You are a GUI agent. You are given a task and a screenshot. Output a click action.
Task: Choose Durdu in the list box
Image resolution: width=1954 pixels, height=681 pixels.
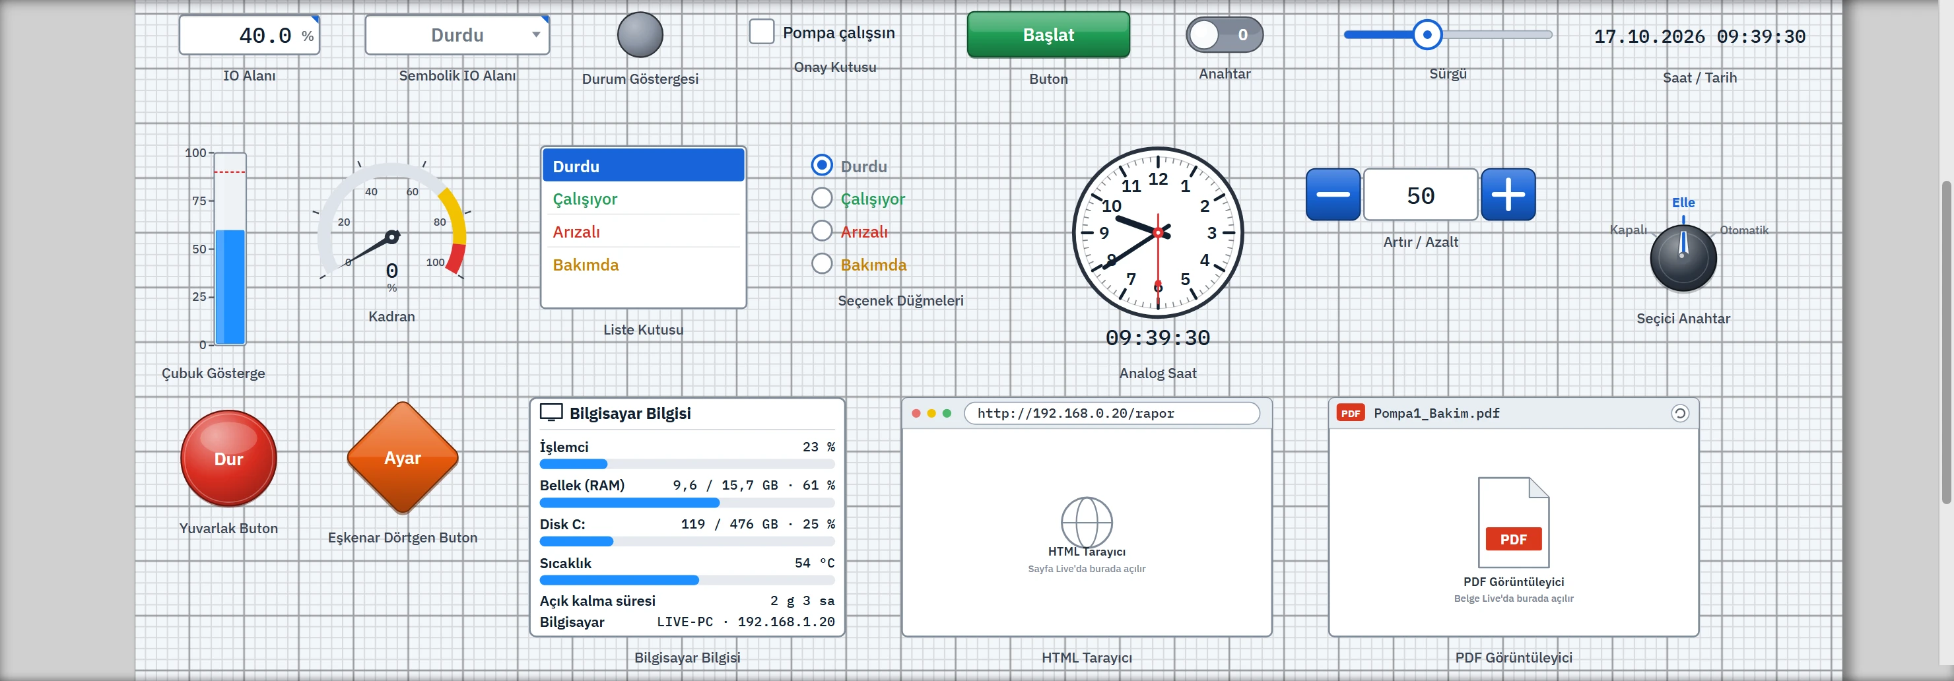[643, 166]
